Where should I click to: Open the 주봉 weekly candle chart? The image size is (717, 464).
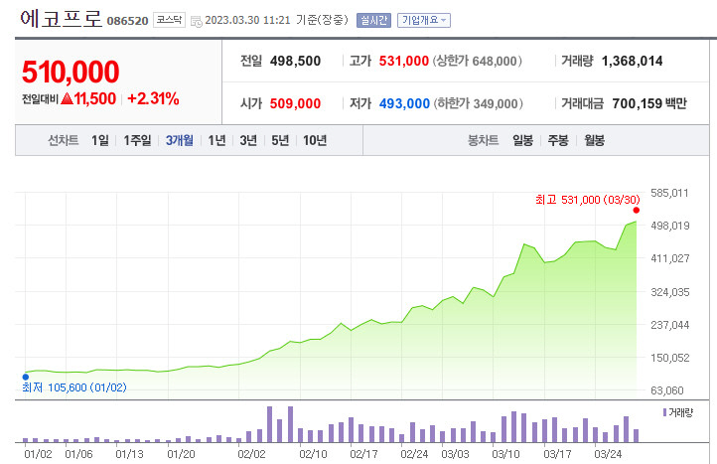558,140
